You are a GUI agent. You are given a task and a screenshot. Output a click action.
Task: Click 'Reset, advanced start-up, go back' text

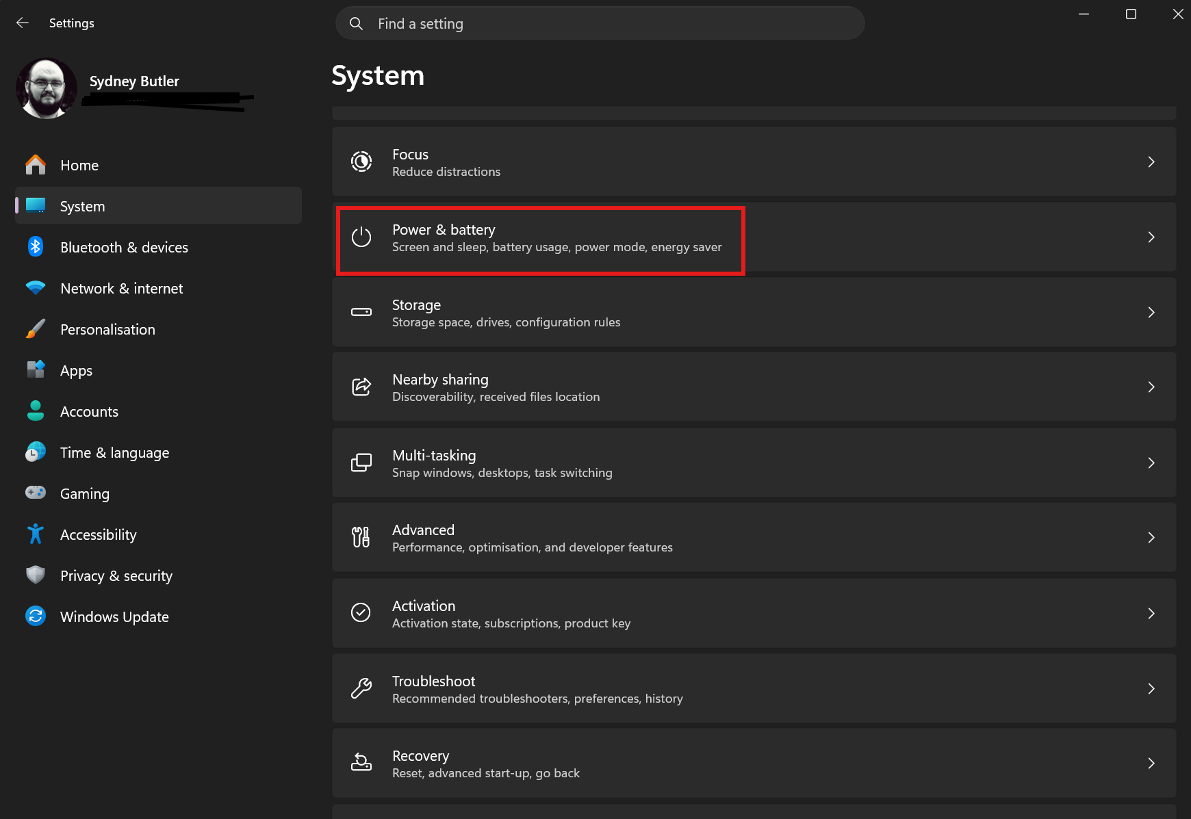[486, 773]
